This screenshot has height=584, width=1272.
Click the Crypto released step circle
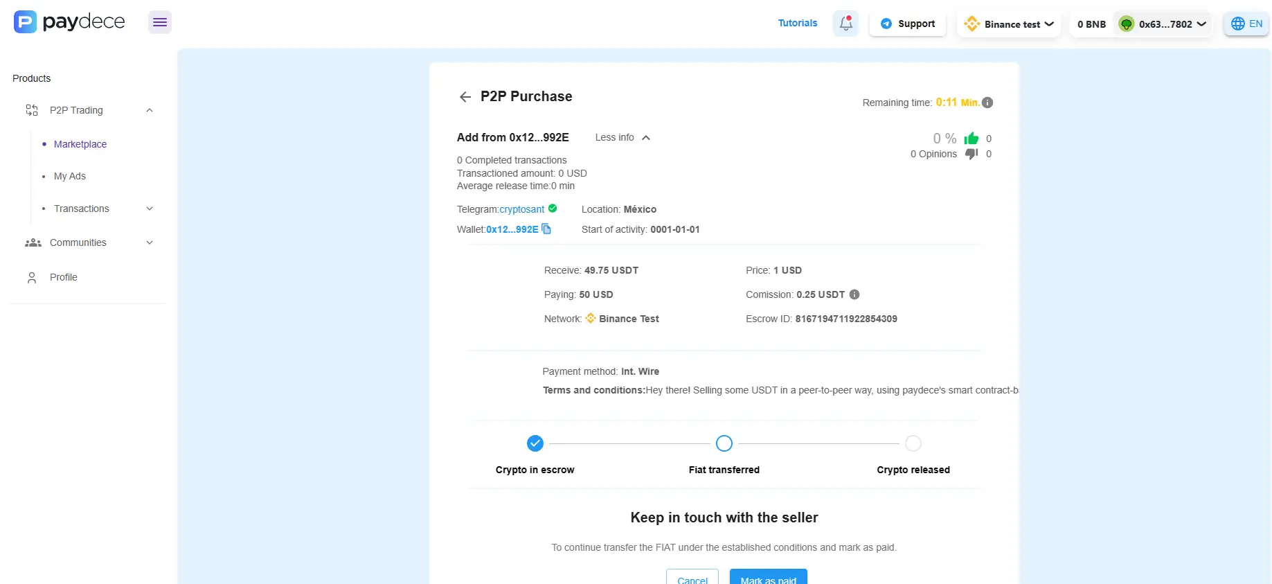tap(913, 443)
